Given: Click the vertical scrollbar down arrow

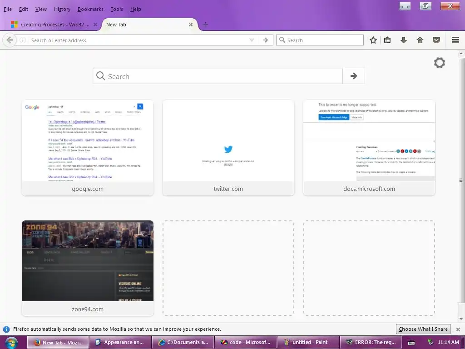Looking at the screenshot, I should pyautogui.click(x=461, y=319).
